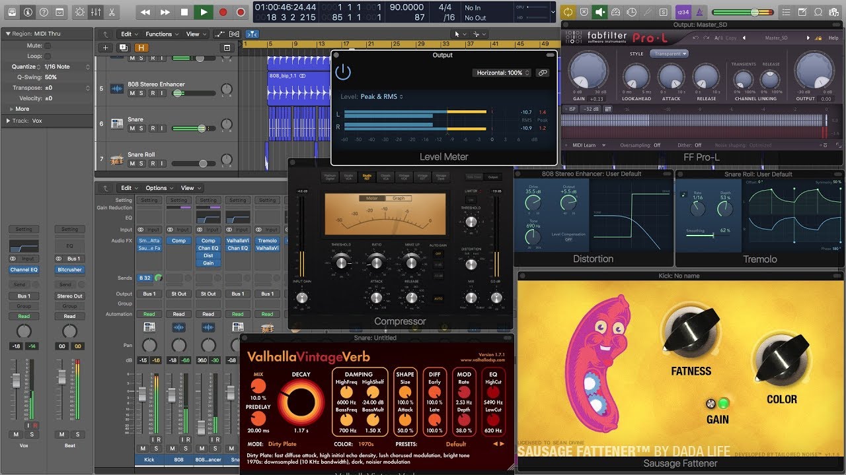Click the Duplicate Track button
The width and height of the screenshot is (846, 475).
(x=123, y=47)
